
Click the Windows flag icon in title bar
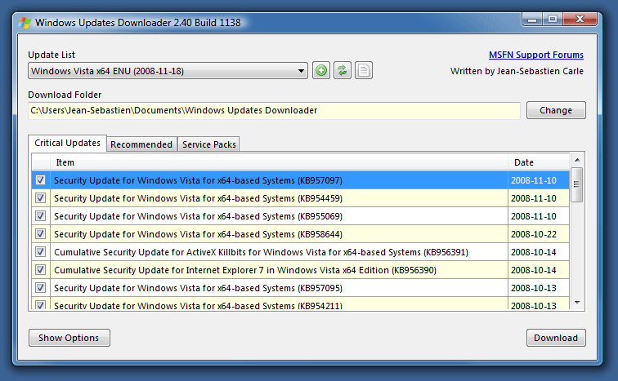26,22
